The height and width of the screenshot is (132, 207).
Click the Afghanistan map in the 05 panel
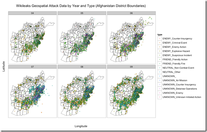point(82,39)
